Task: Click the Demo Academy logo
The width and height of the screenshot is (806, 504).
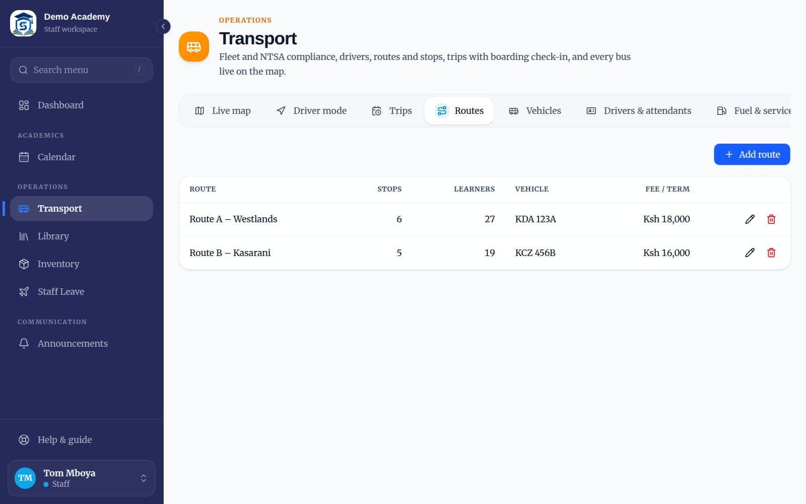Action: 23,23
